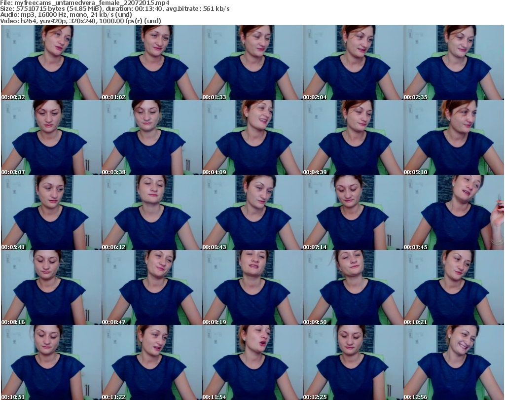Pick the 00:10:21 video frame
This screenshot has height=400, width=505.
pos(454,288)
